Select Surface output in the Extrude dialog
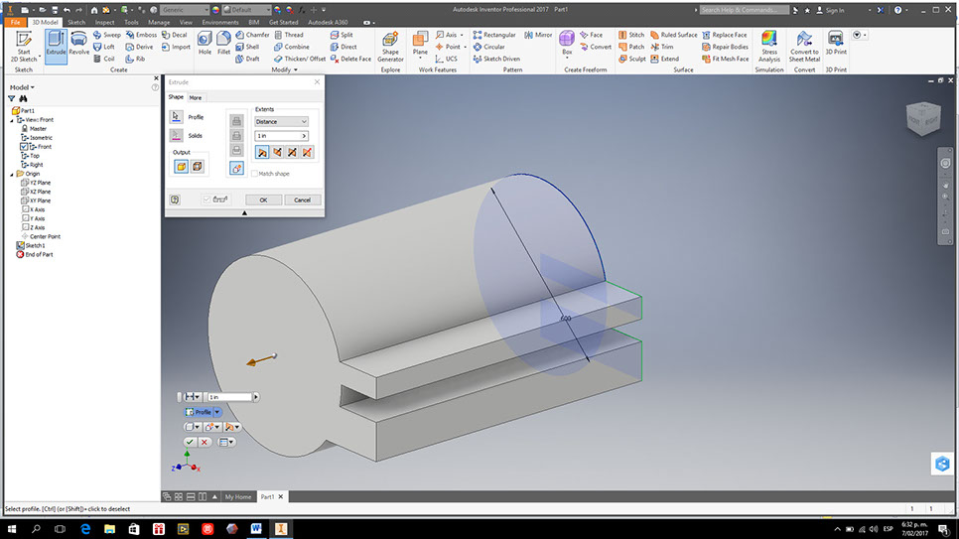 point(197,167)
